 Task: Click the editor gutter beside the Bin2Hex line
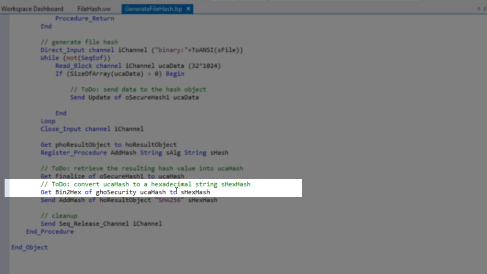point(7,192)
